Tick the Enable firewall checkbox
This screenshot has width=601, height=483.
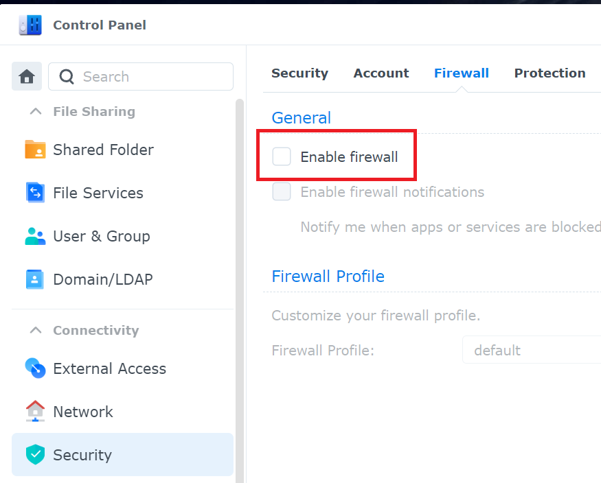tap(282, 157)
